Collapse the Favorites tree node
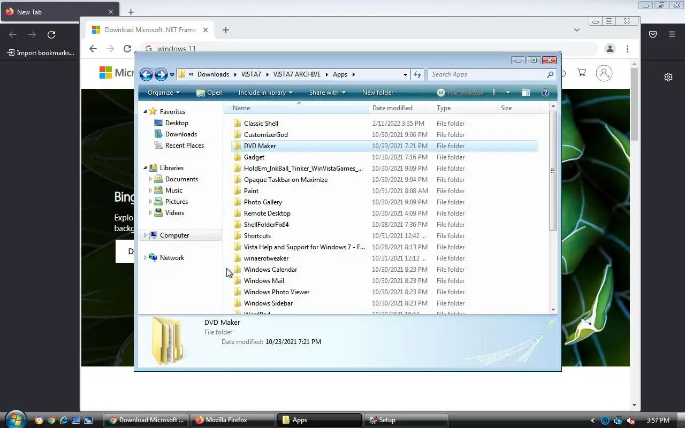 [145, 111]
